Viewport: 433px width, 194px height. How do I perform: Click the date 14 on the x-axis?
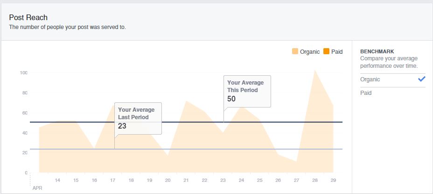pos(57,180)
